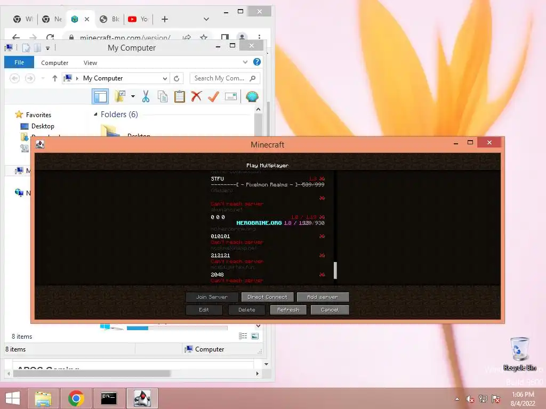Screen dimensions: 546x409
Task: Click the Edit button in Minecraft
Action: tap(204, 309)
